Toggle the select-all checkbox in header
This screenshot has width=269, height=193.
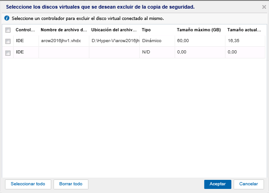[x=8, y=30]
